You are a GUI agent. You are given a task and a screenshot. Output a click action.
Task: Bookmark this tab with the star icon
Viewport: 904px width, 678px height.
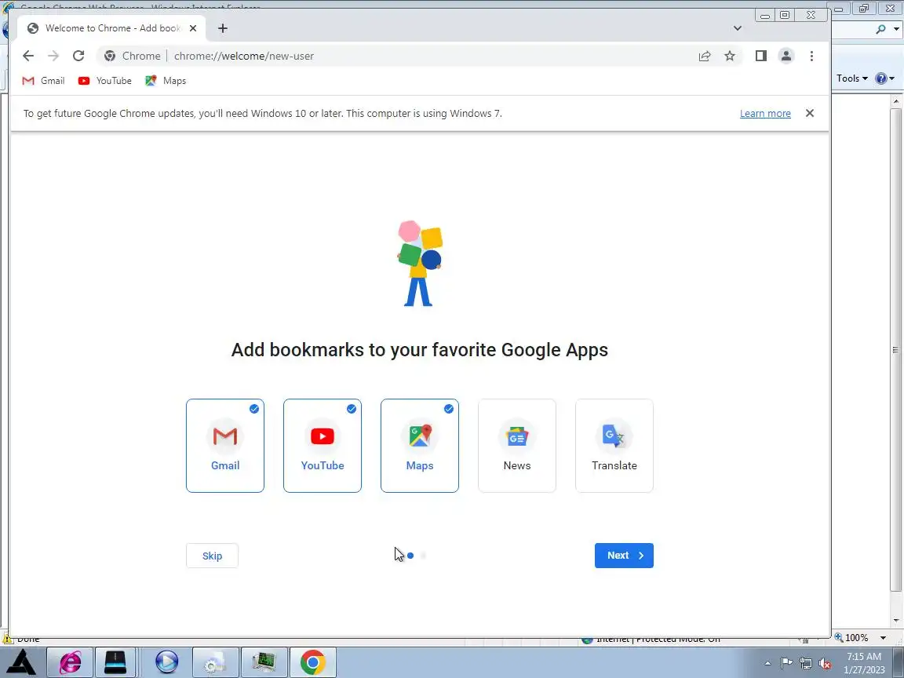[x=730, y=56]
